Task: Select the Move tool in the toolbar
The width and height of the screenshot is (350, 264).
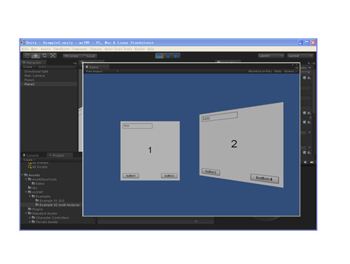Action: 35,56
